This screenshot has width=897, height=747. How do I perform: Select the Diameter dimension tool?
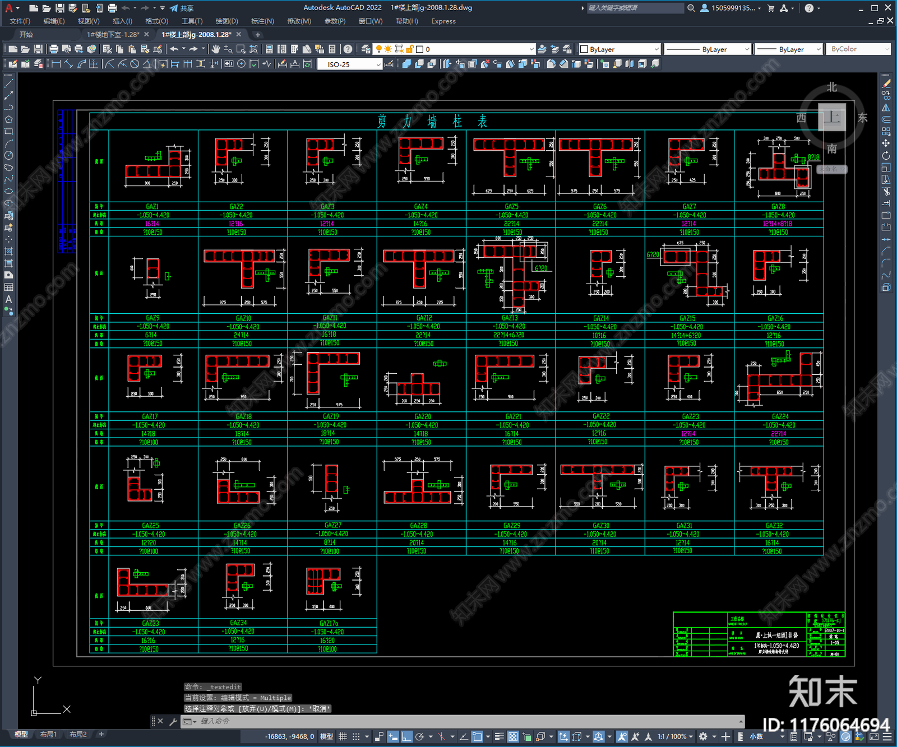[135, 64]
